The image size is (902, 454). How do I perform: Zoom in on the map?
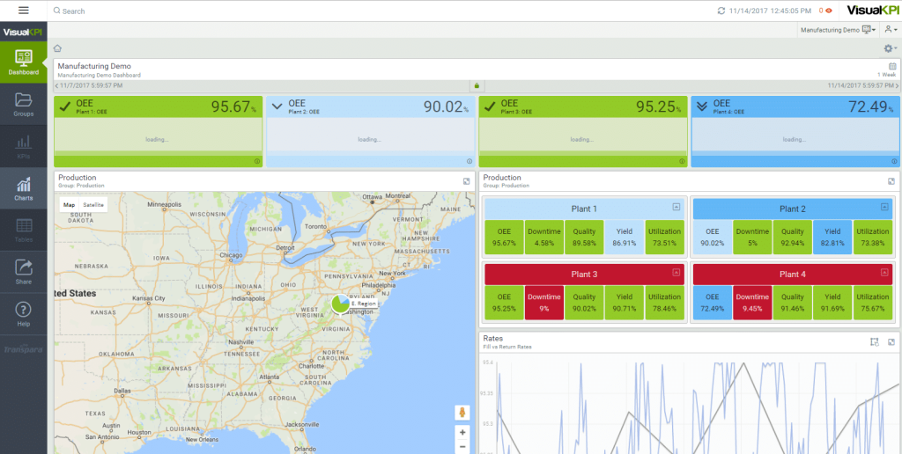pos(462,432)
